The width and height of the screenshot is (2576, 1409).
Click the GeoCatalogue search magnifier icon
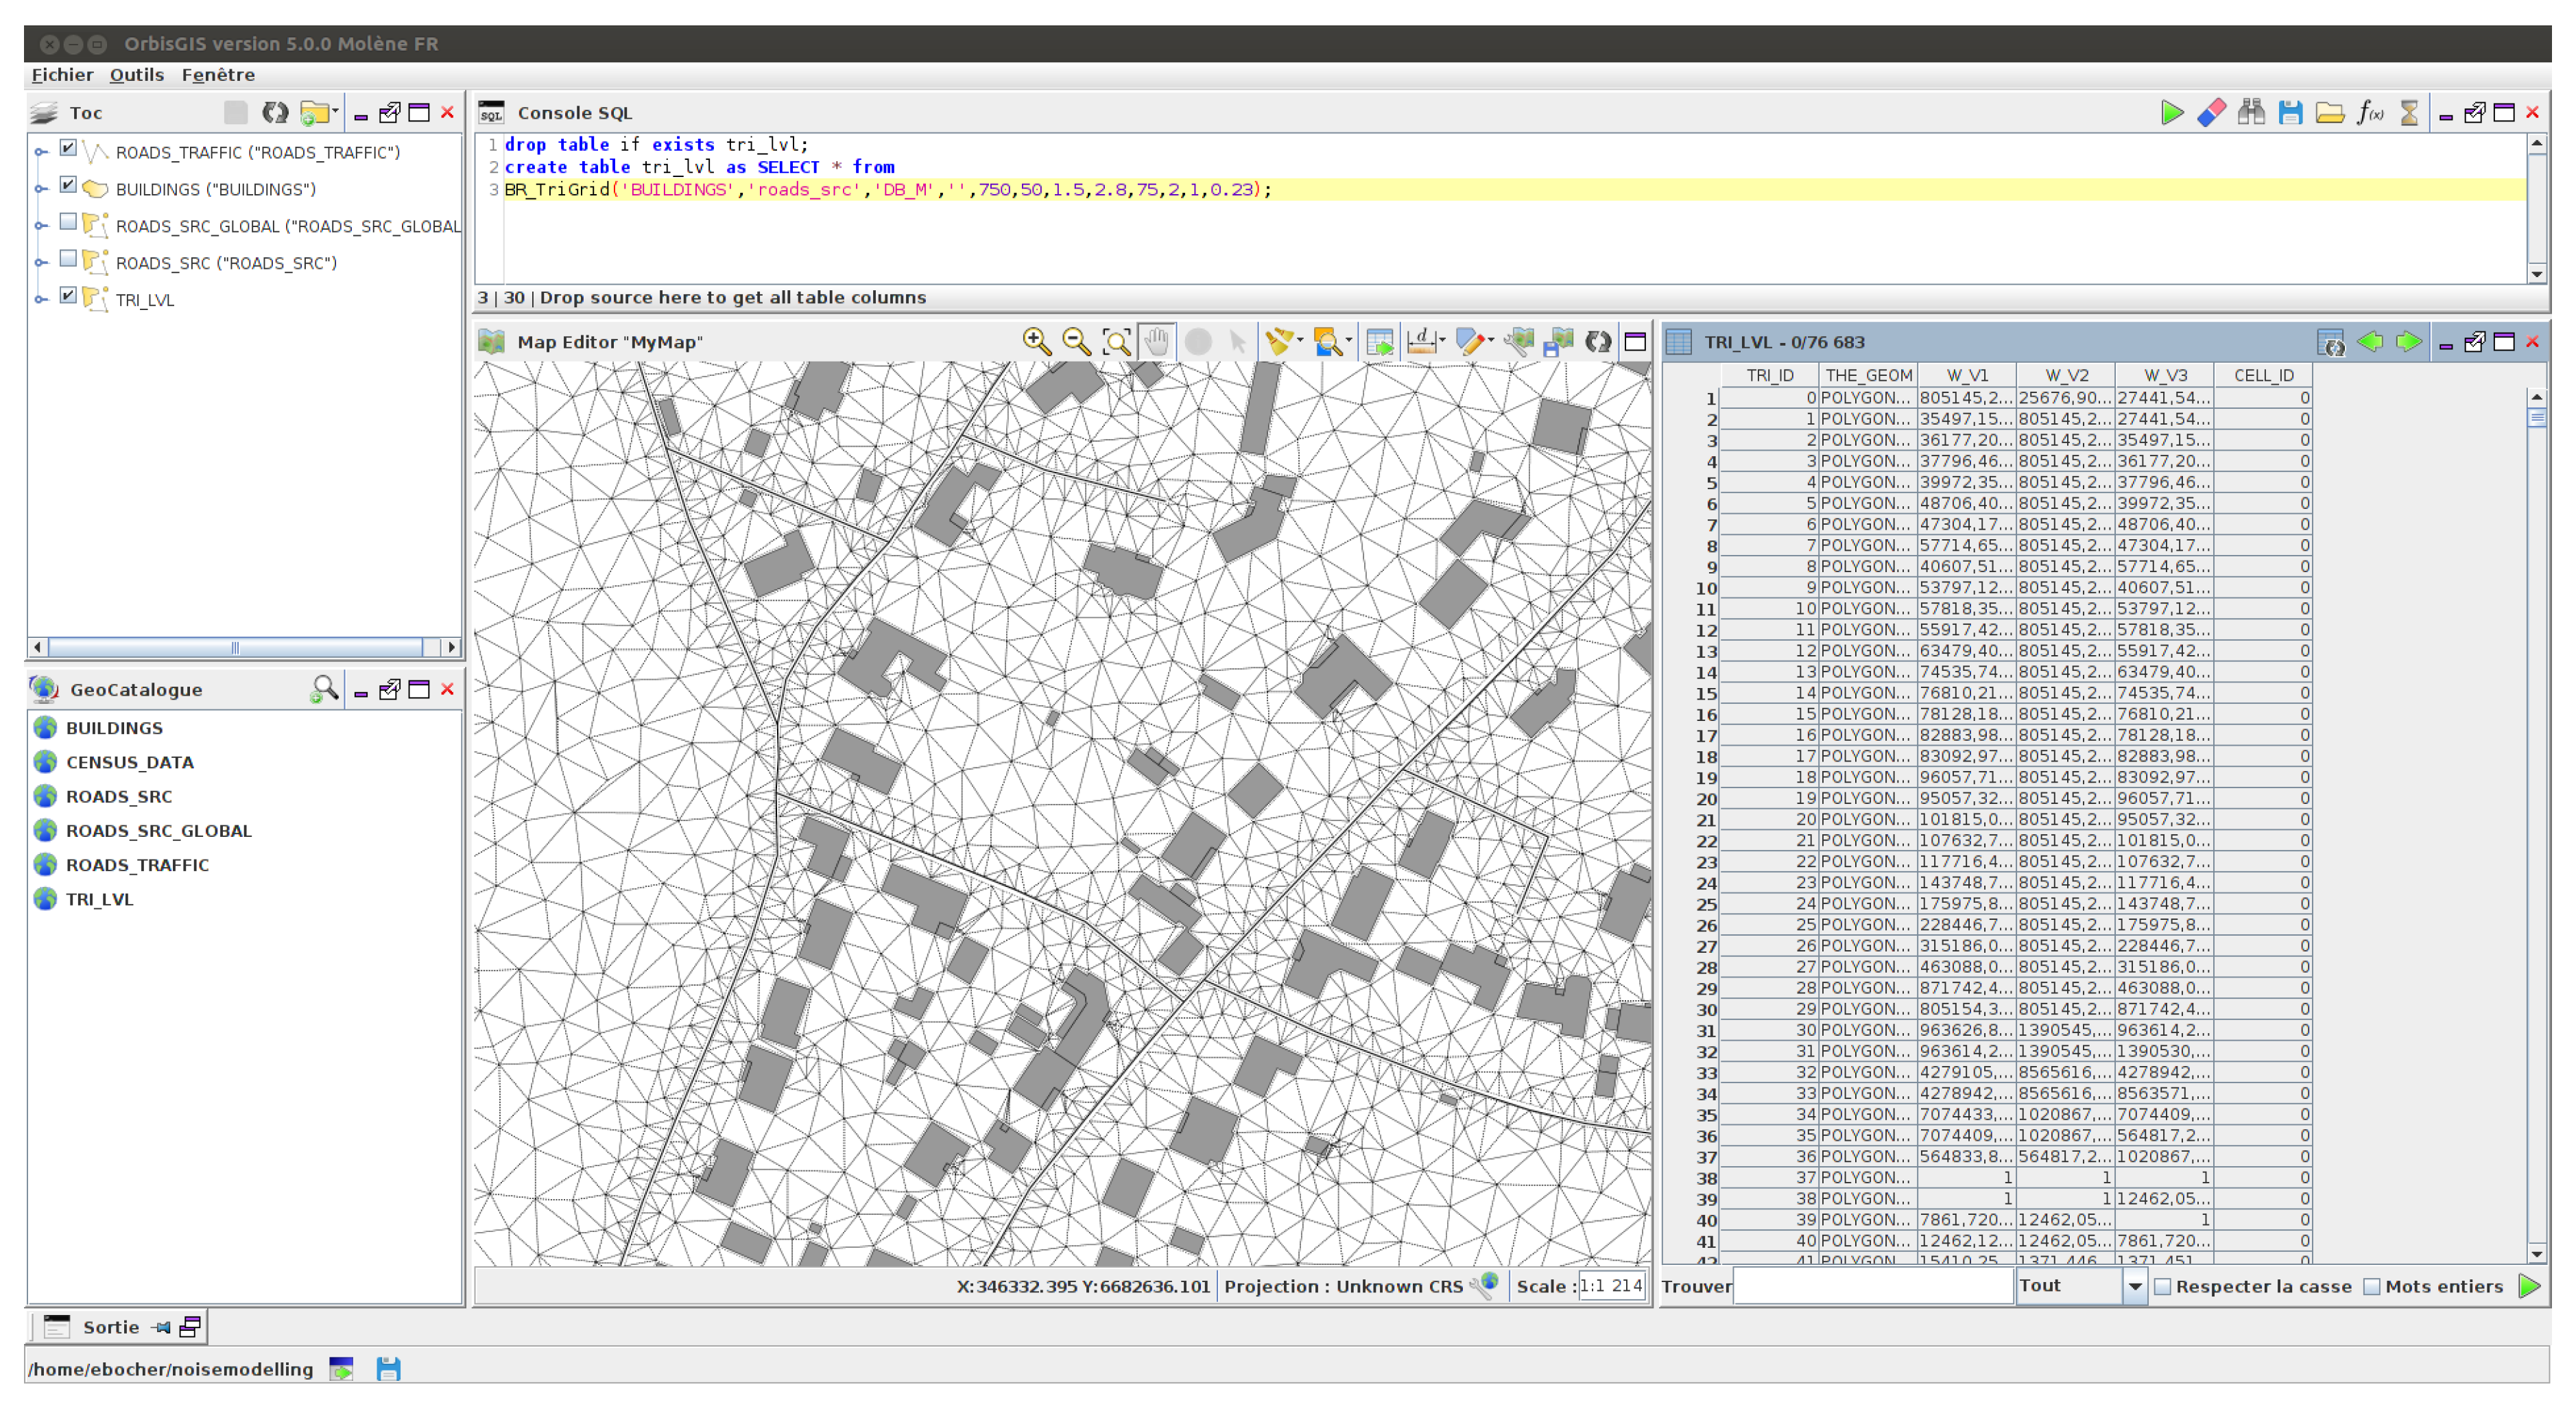(323, 689)
